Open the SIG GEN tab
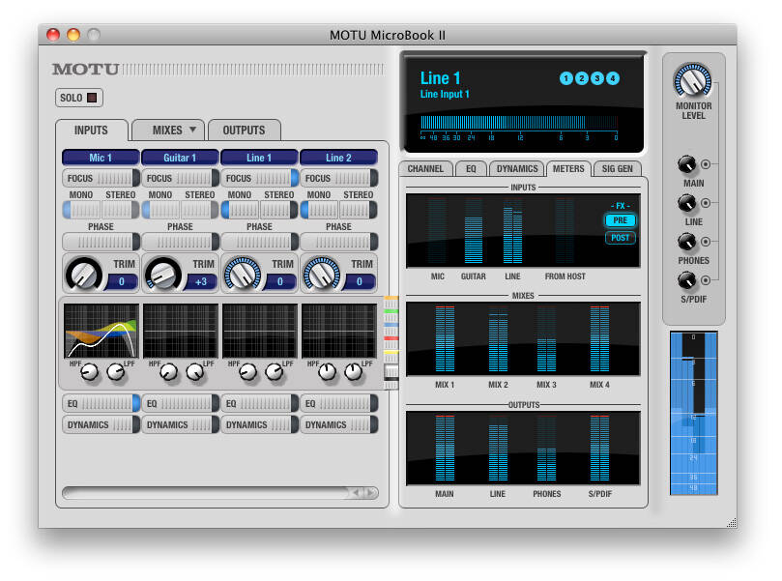Image resolution: width=782 pixels, height=581 pixels. tap(617, 168)
